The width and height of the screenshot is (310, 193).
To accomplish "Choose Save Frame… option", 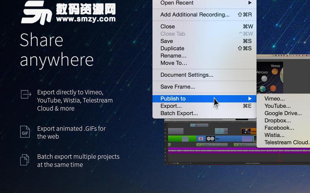I will pos(178,86).
